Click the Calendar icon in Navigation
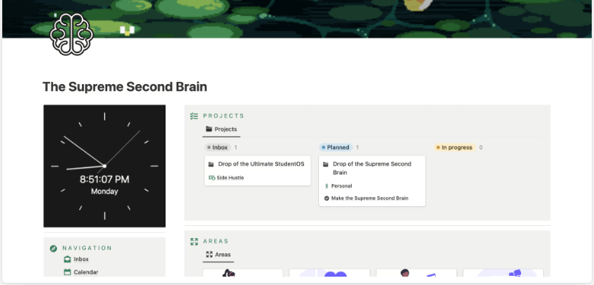594x285 pixels. (67, 272)
